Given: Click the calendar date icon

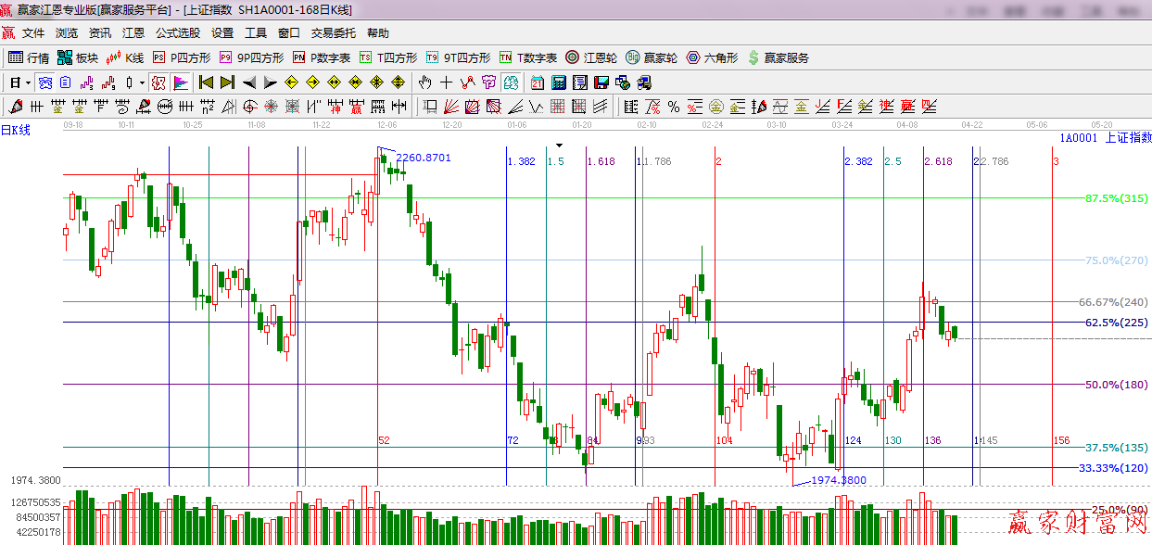Looking at the screenshot, I should [538, 82].
